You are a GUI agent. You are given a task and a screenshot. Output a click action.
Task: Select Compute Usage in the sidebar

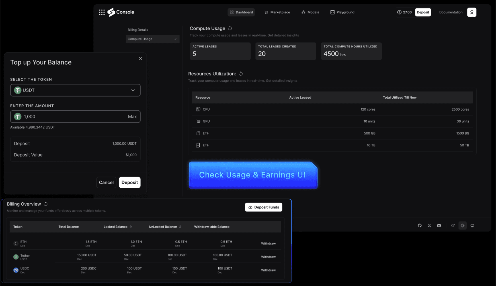click(153, 39)
